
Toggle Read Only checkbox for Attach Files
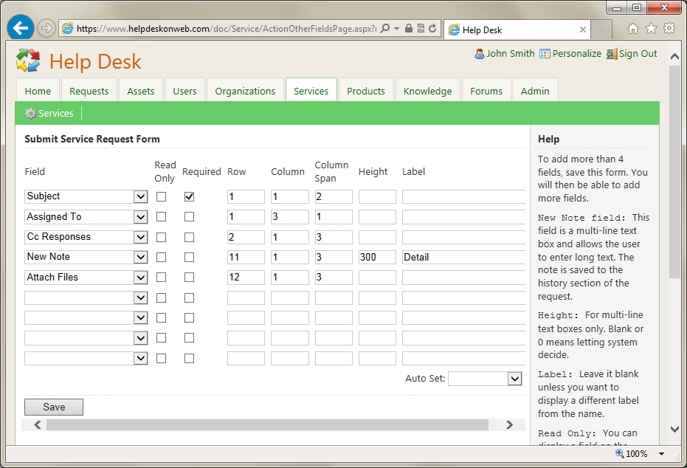pyautogui.click(x=161, y=278)
